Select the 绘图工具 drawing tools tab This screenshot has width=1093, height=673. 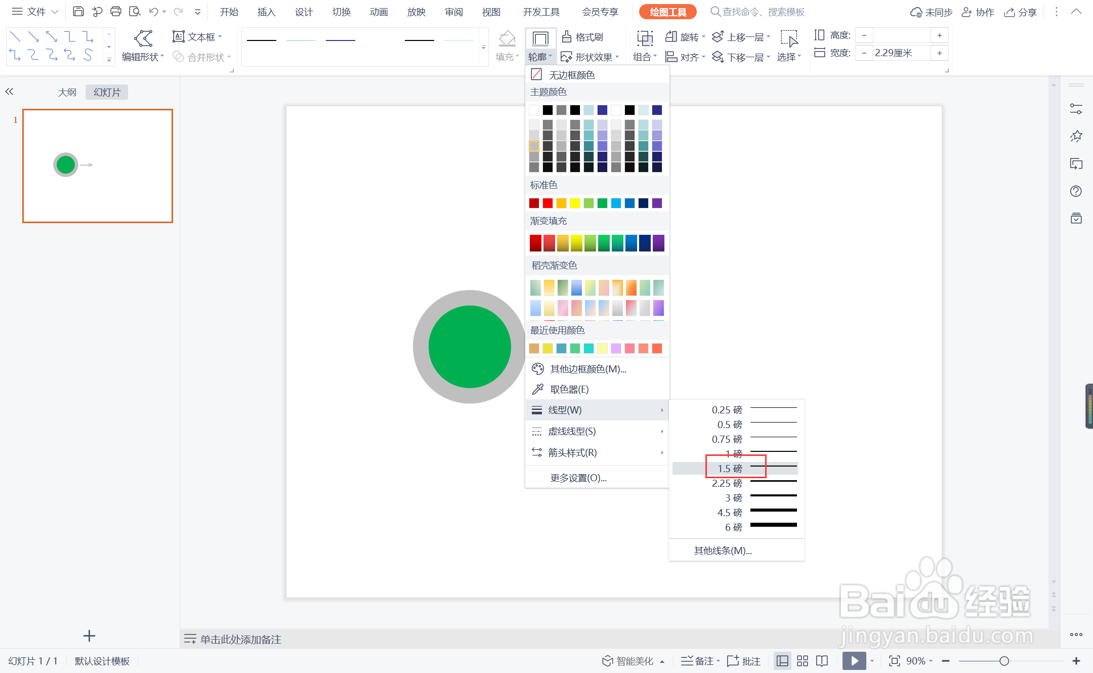pyautogui.click(x=668, y=12)
